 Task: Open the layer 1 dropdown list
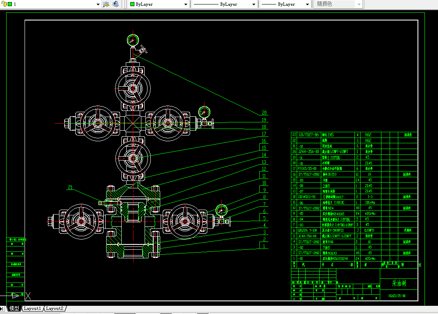pyautogui.click(x=98, y=4)
